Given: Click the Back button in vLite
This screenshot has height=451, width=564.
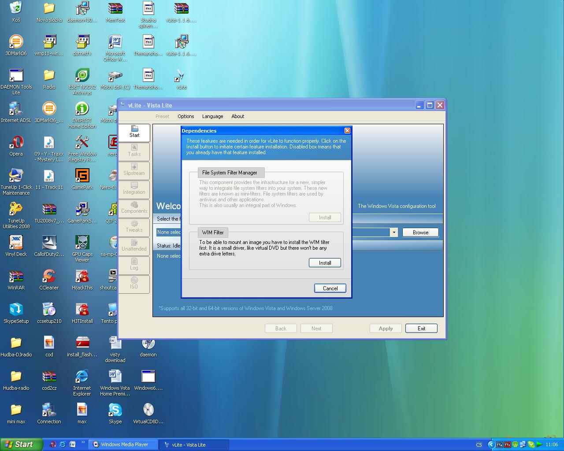Looking at the screenshot, I should 281,329.
